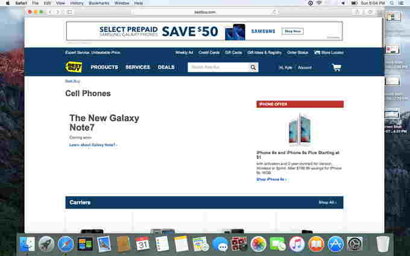Click the Shop Now banner button
410x256 pixels.
click(292, 31)
